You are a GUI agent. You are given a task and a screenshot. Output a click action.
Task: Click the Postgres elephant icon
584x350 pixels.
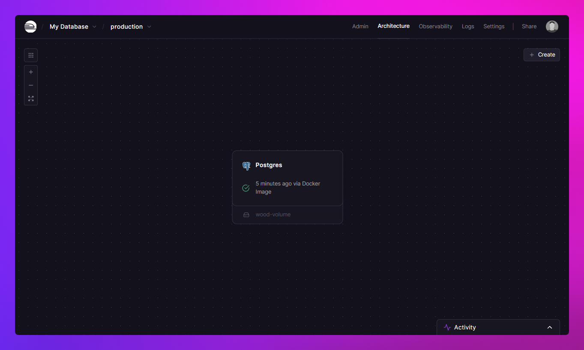(x=246, y=166)
